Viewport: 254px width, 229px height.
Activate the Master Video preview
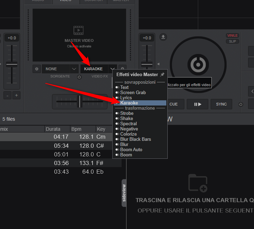tap(79, 35)
